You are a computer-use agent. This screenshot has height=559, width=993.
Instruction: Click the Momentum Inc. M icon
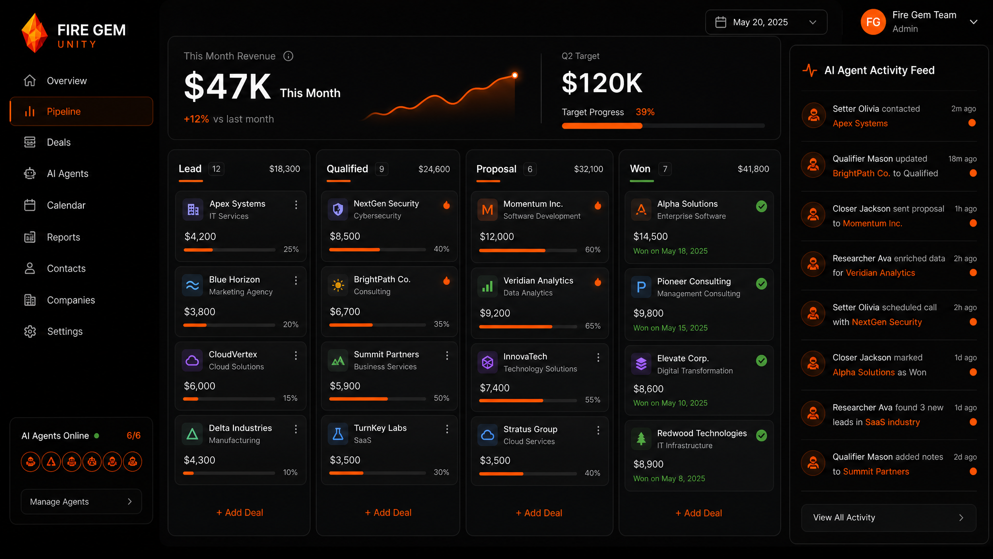(x=488, y=210)
